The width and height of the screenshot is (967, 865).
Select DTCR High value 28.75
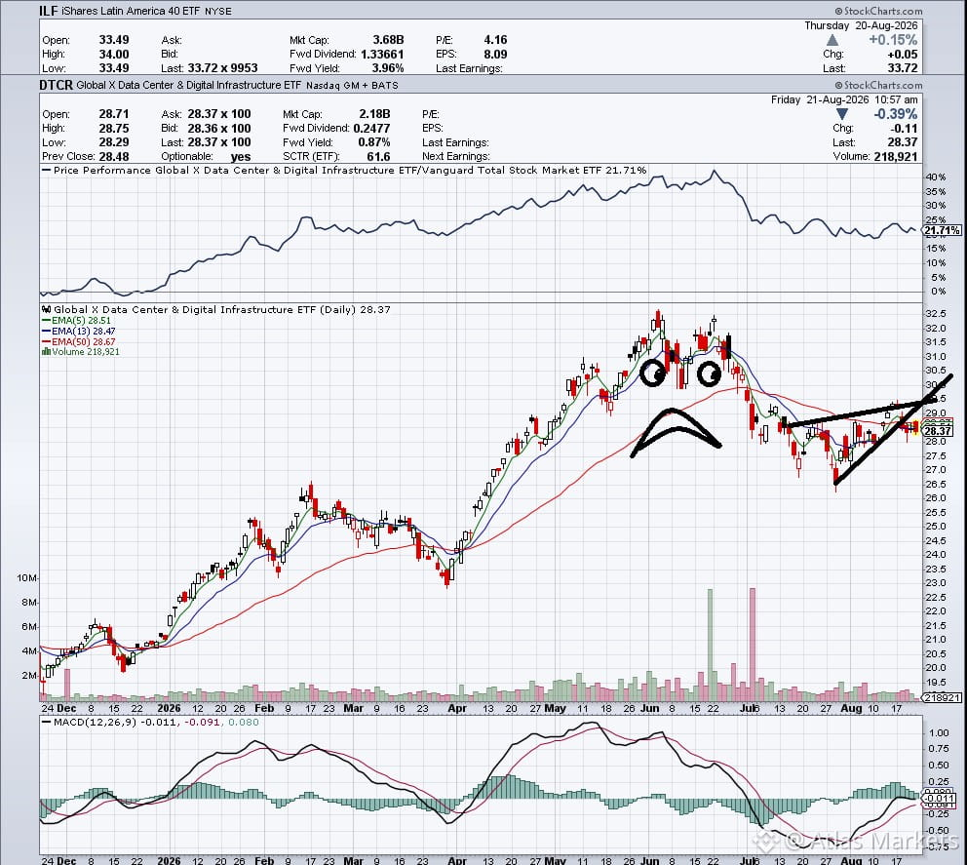point(114,129)
